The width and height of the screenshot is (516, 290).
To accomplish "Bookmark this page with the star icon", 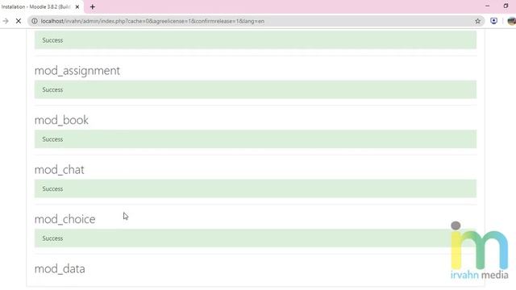I will coord(477,21).
